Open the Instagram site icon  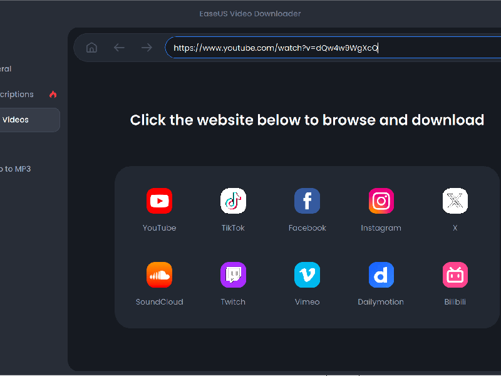381,201
